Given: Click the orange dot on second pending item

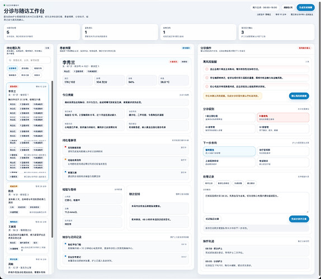Looking at the screenshot, I should coord(65,160).
